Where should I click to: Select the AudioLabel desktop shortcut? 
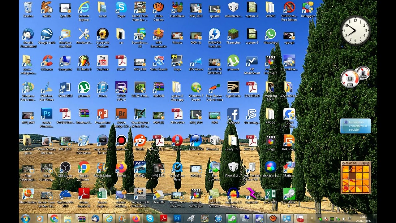[x=196, y=142]
